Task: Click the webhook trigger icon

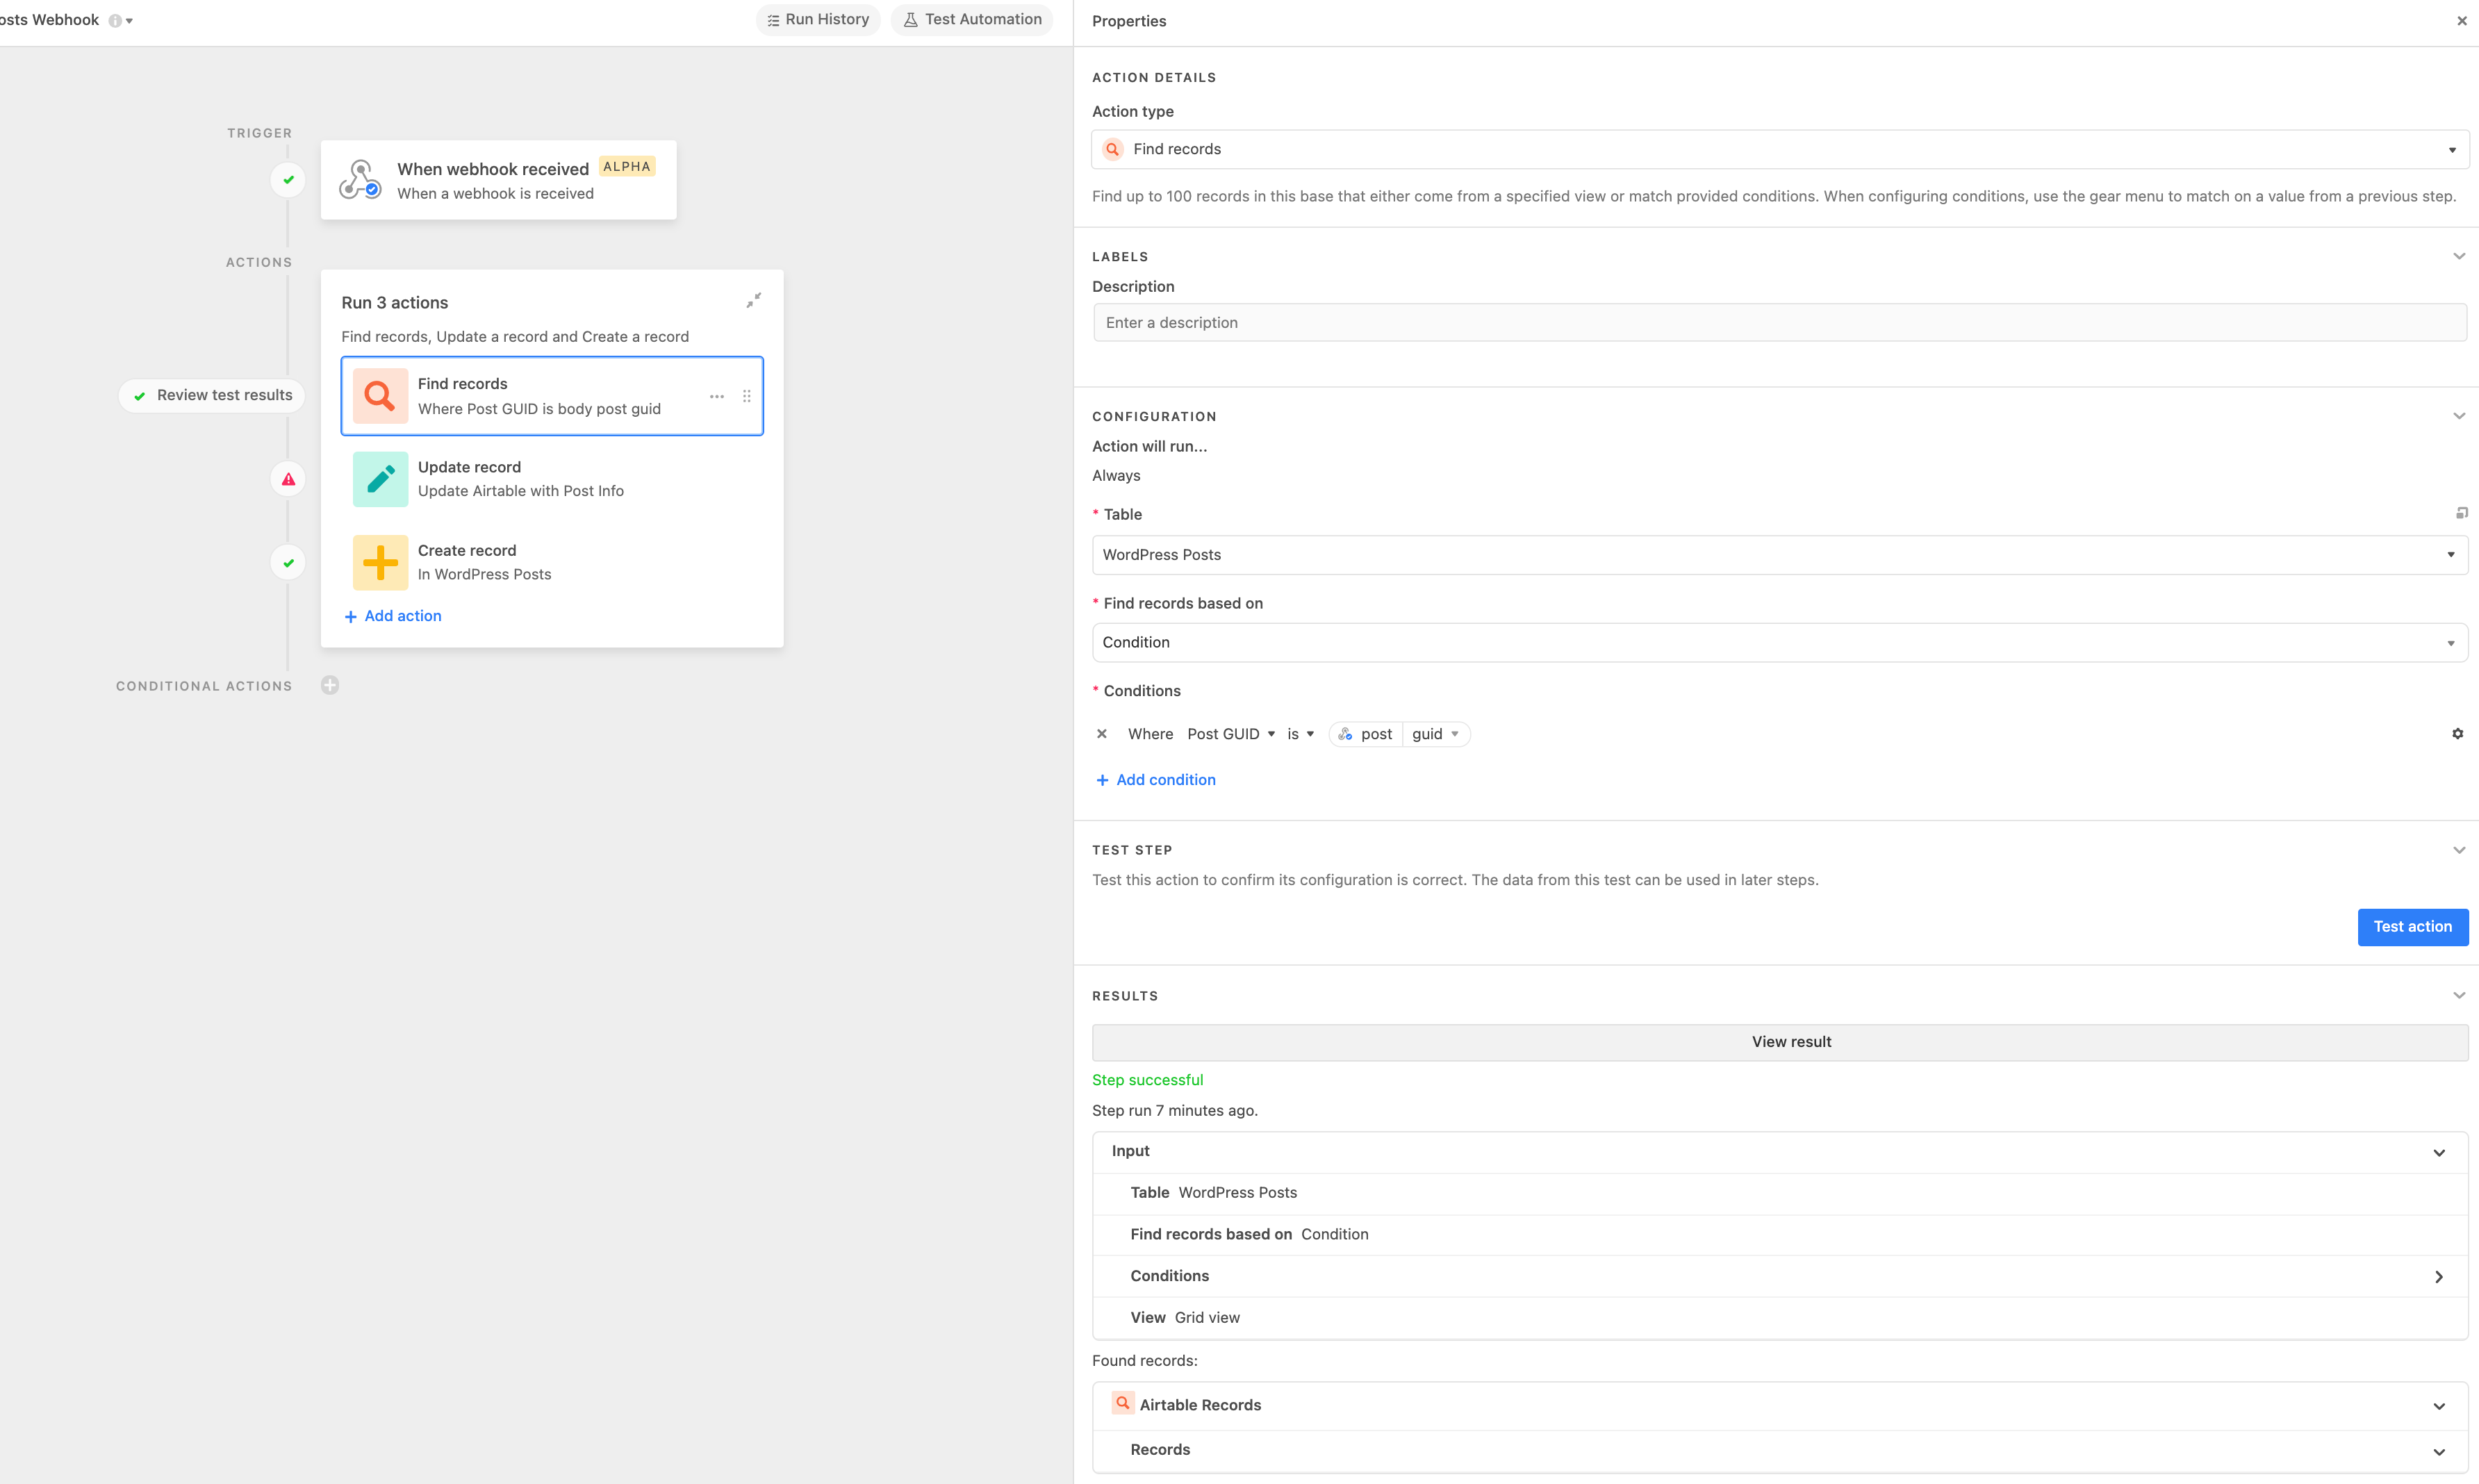Action: 360,179
